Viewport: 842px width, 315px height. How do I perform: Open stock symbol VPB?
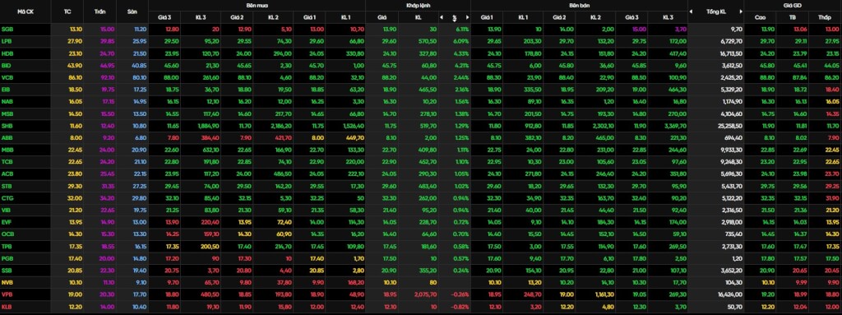(x=7, y=294)
